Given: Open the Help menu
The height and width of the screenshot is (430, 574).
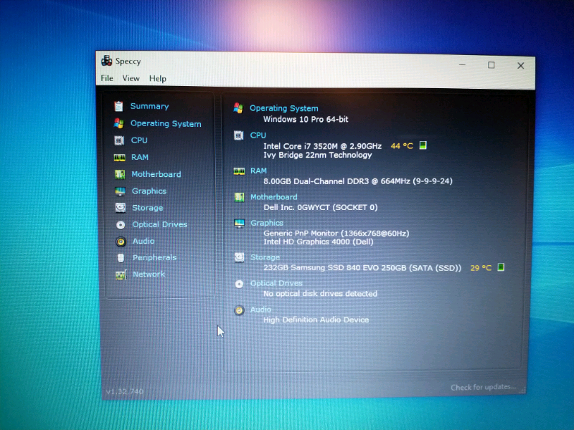Looking at the screenshot, I should [158, 79].
